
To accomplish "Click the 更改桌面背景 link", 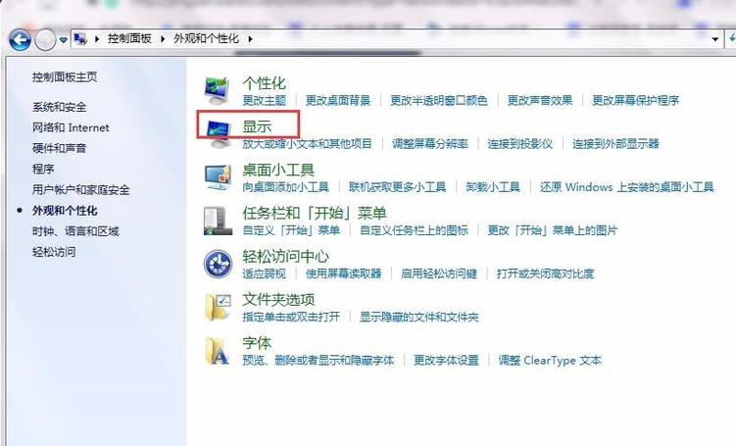I will [x=338, y=100].
